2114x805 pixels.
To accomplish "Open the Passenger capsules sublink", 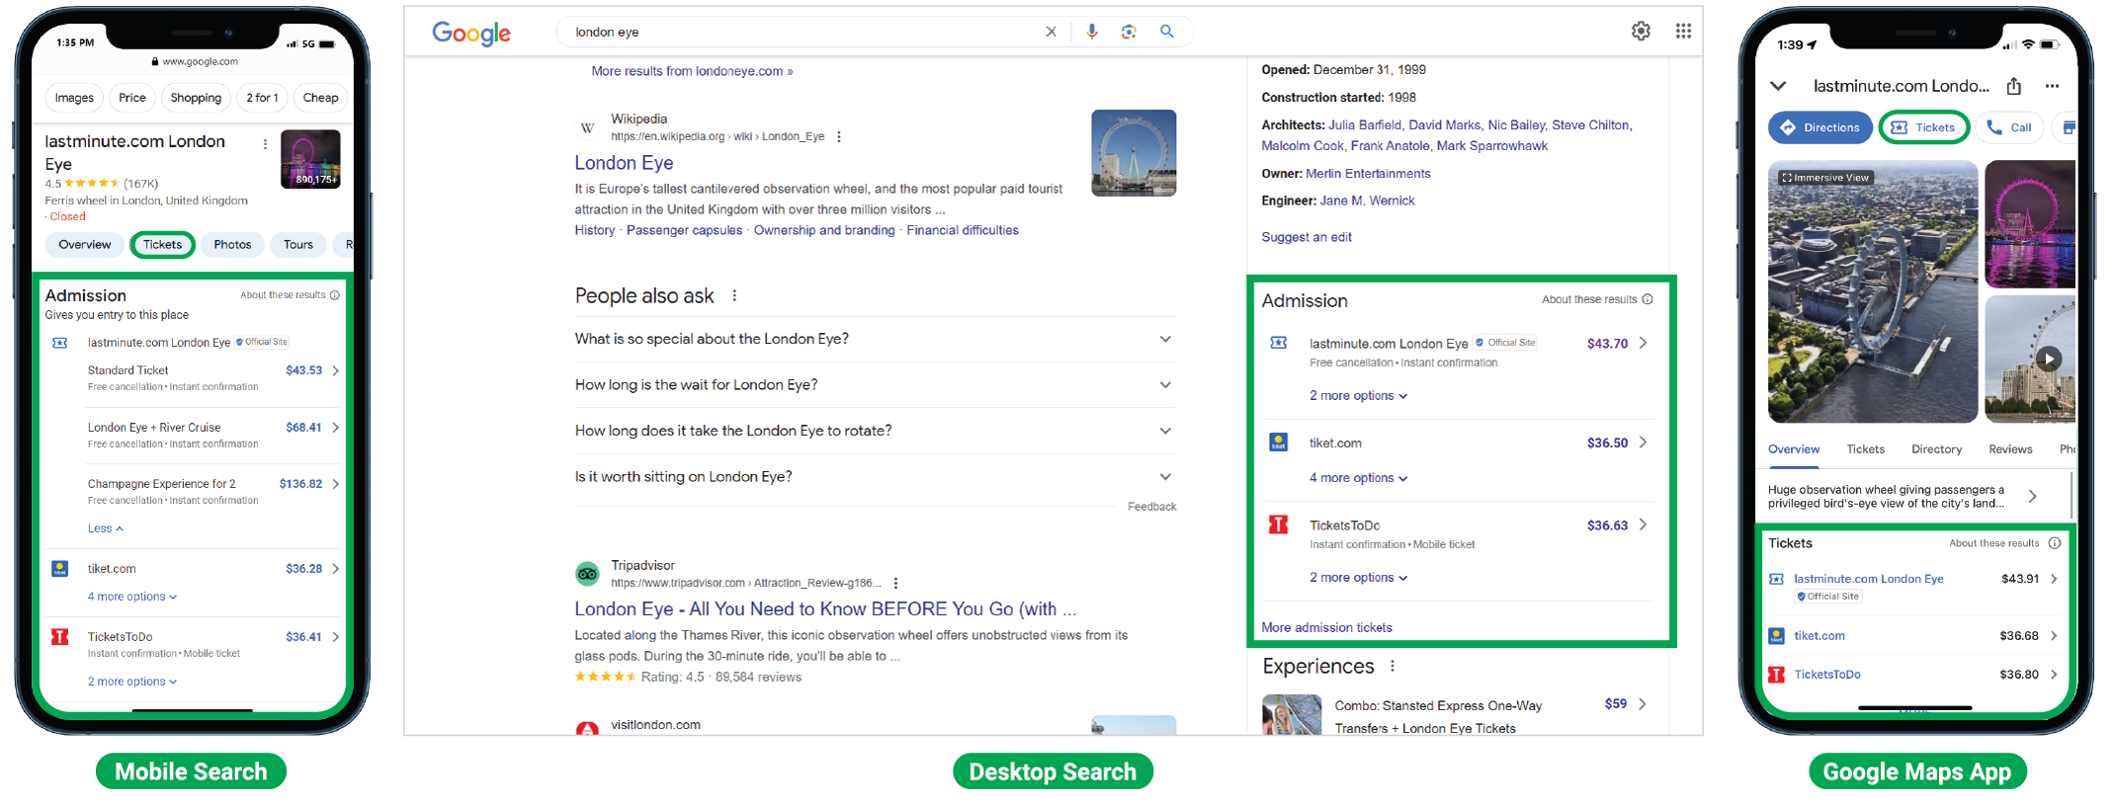I will tap(684, 230).
